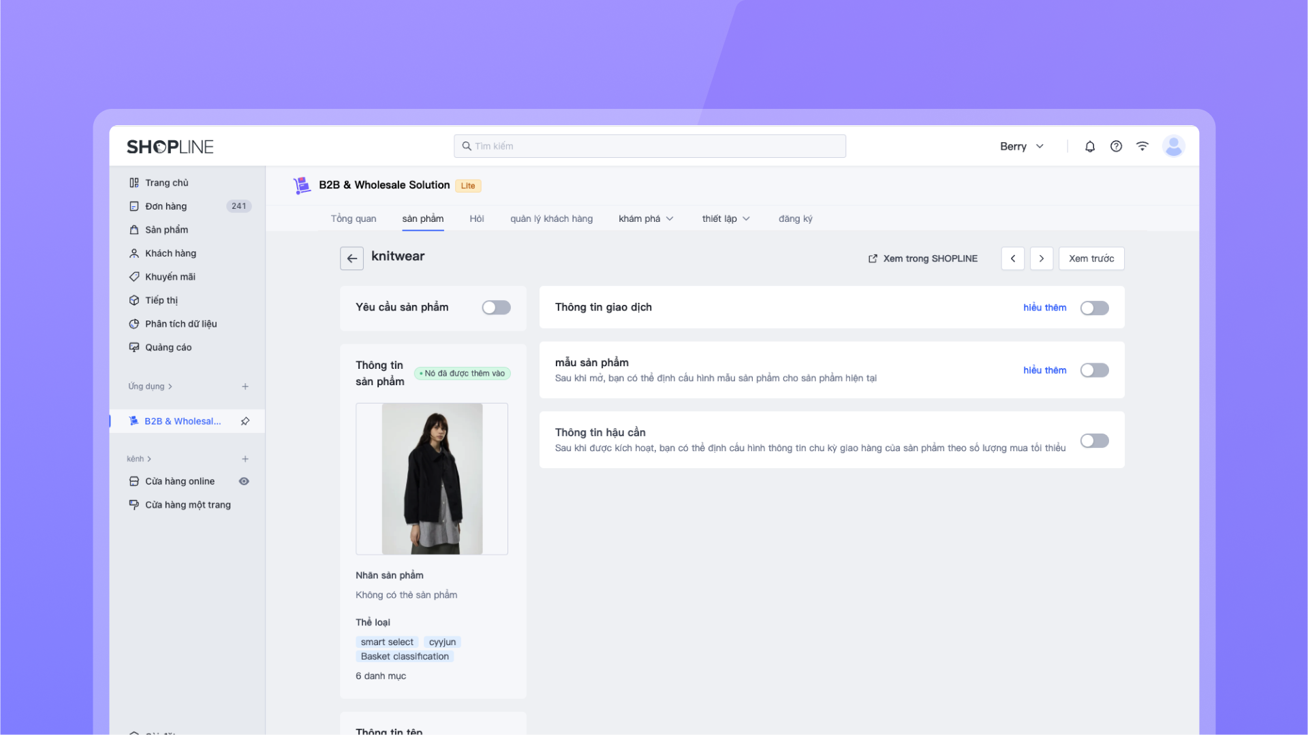
Task: Expand the khám phá dropdown
Action: (x=646, y=218)
